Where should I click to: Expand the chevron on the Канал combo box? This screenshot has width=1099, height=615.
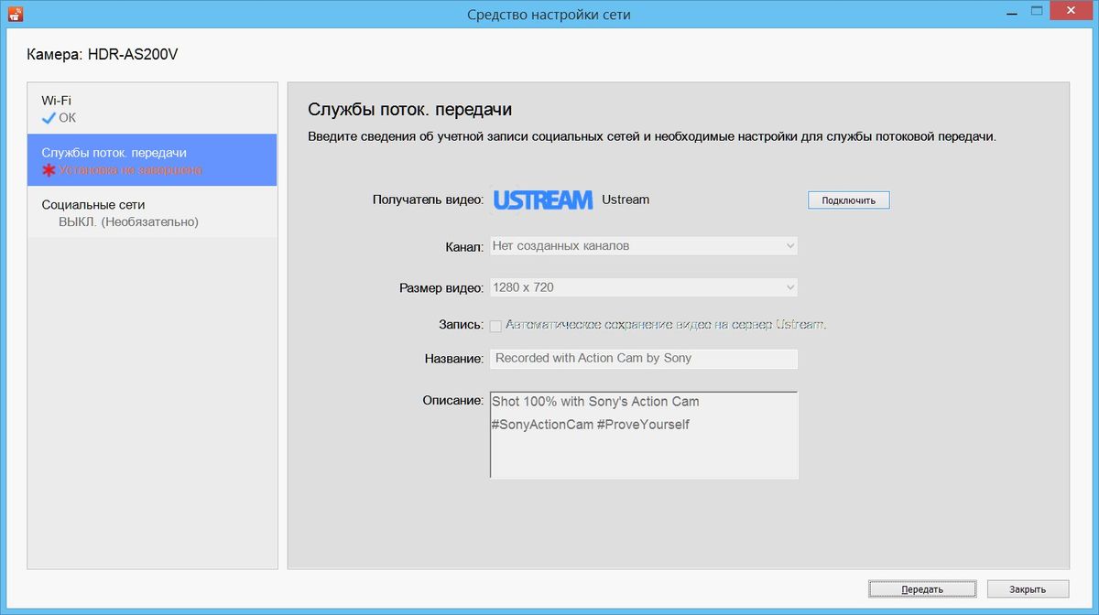coord(788,245)
